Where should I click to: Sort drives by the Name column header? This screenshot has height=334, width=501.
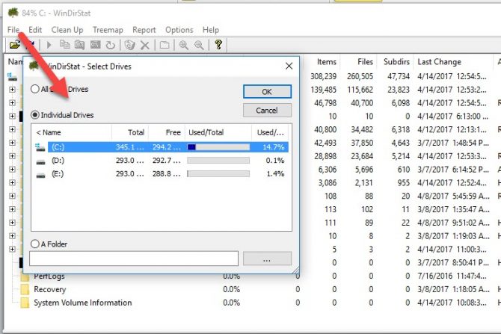(72, 132)
